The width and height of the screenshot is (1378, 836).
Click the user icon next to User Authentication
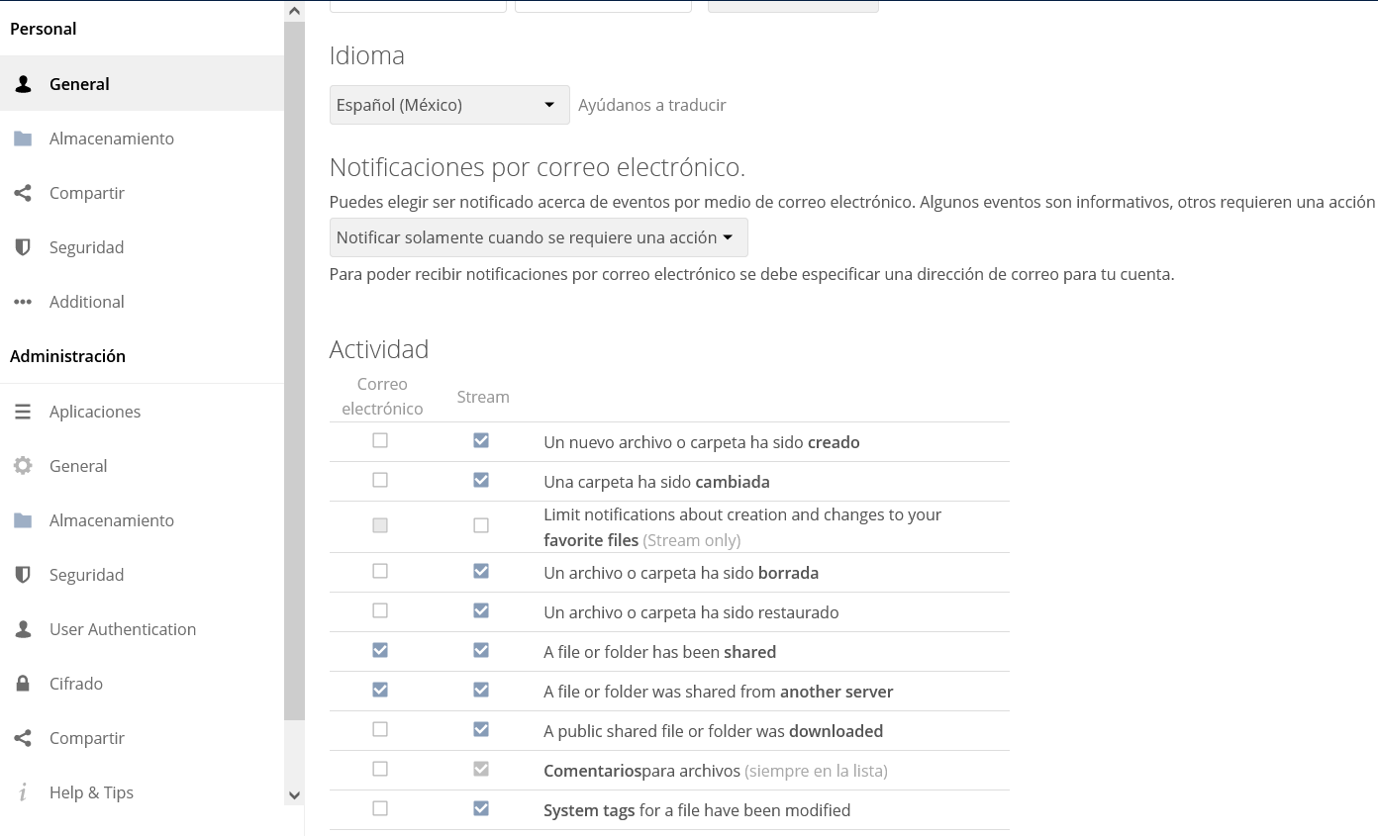[x=23, y=629]
